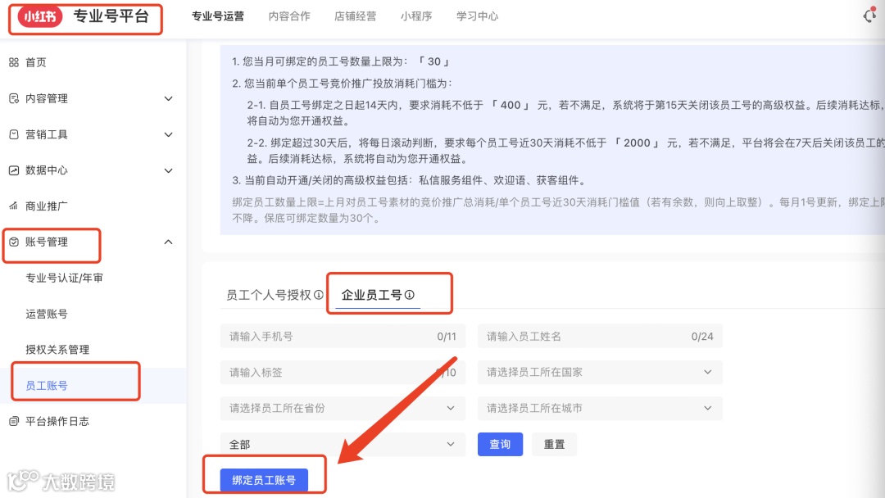Open the 请选择员工所在城市 dropdown
The image size is (885, 498).
(600, 409)
